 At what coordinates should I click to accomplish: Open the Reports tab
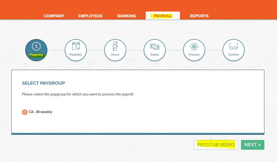click(199, 16)
